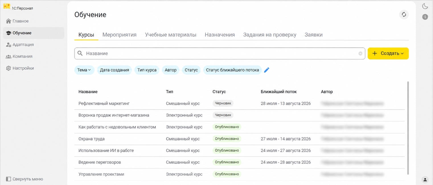Click the search magnifier icon
The height and width of the screenshot is (185, 433).
[80, 54]
